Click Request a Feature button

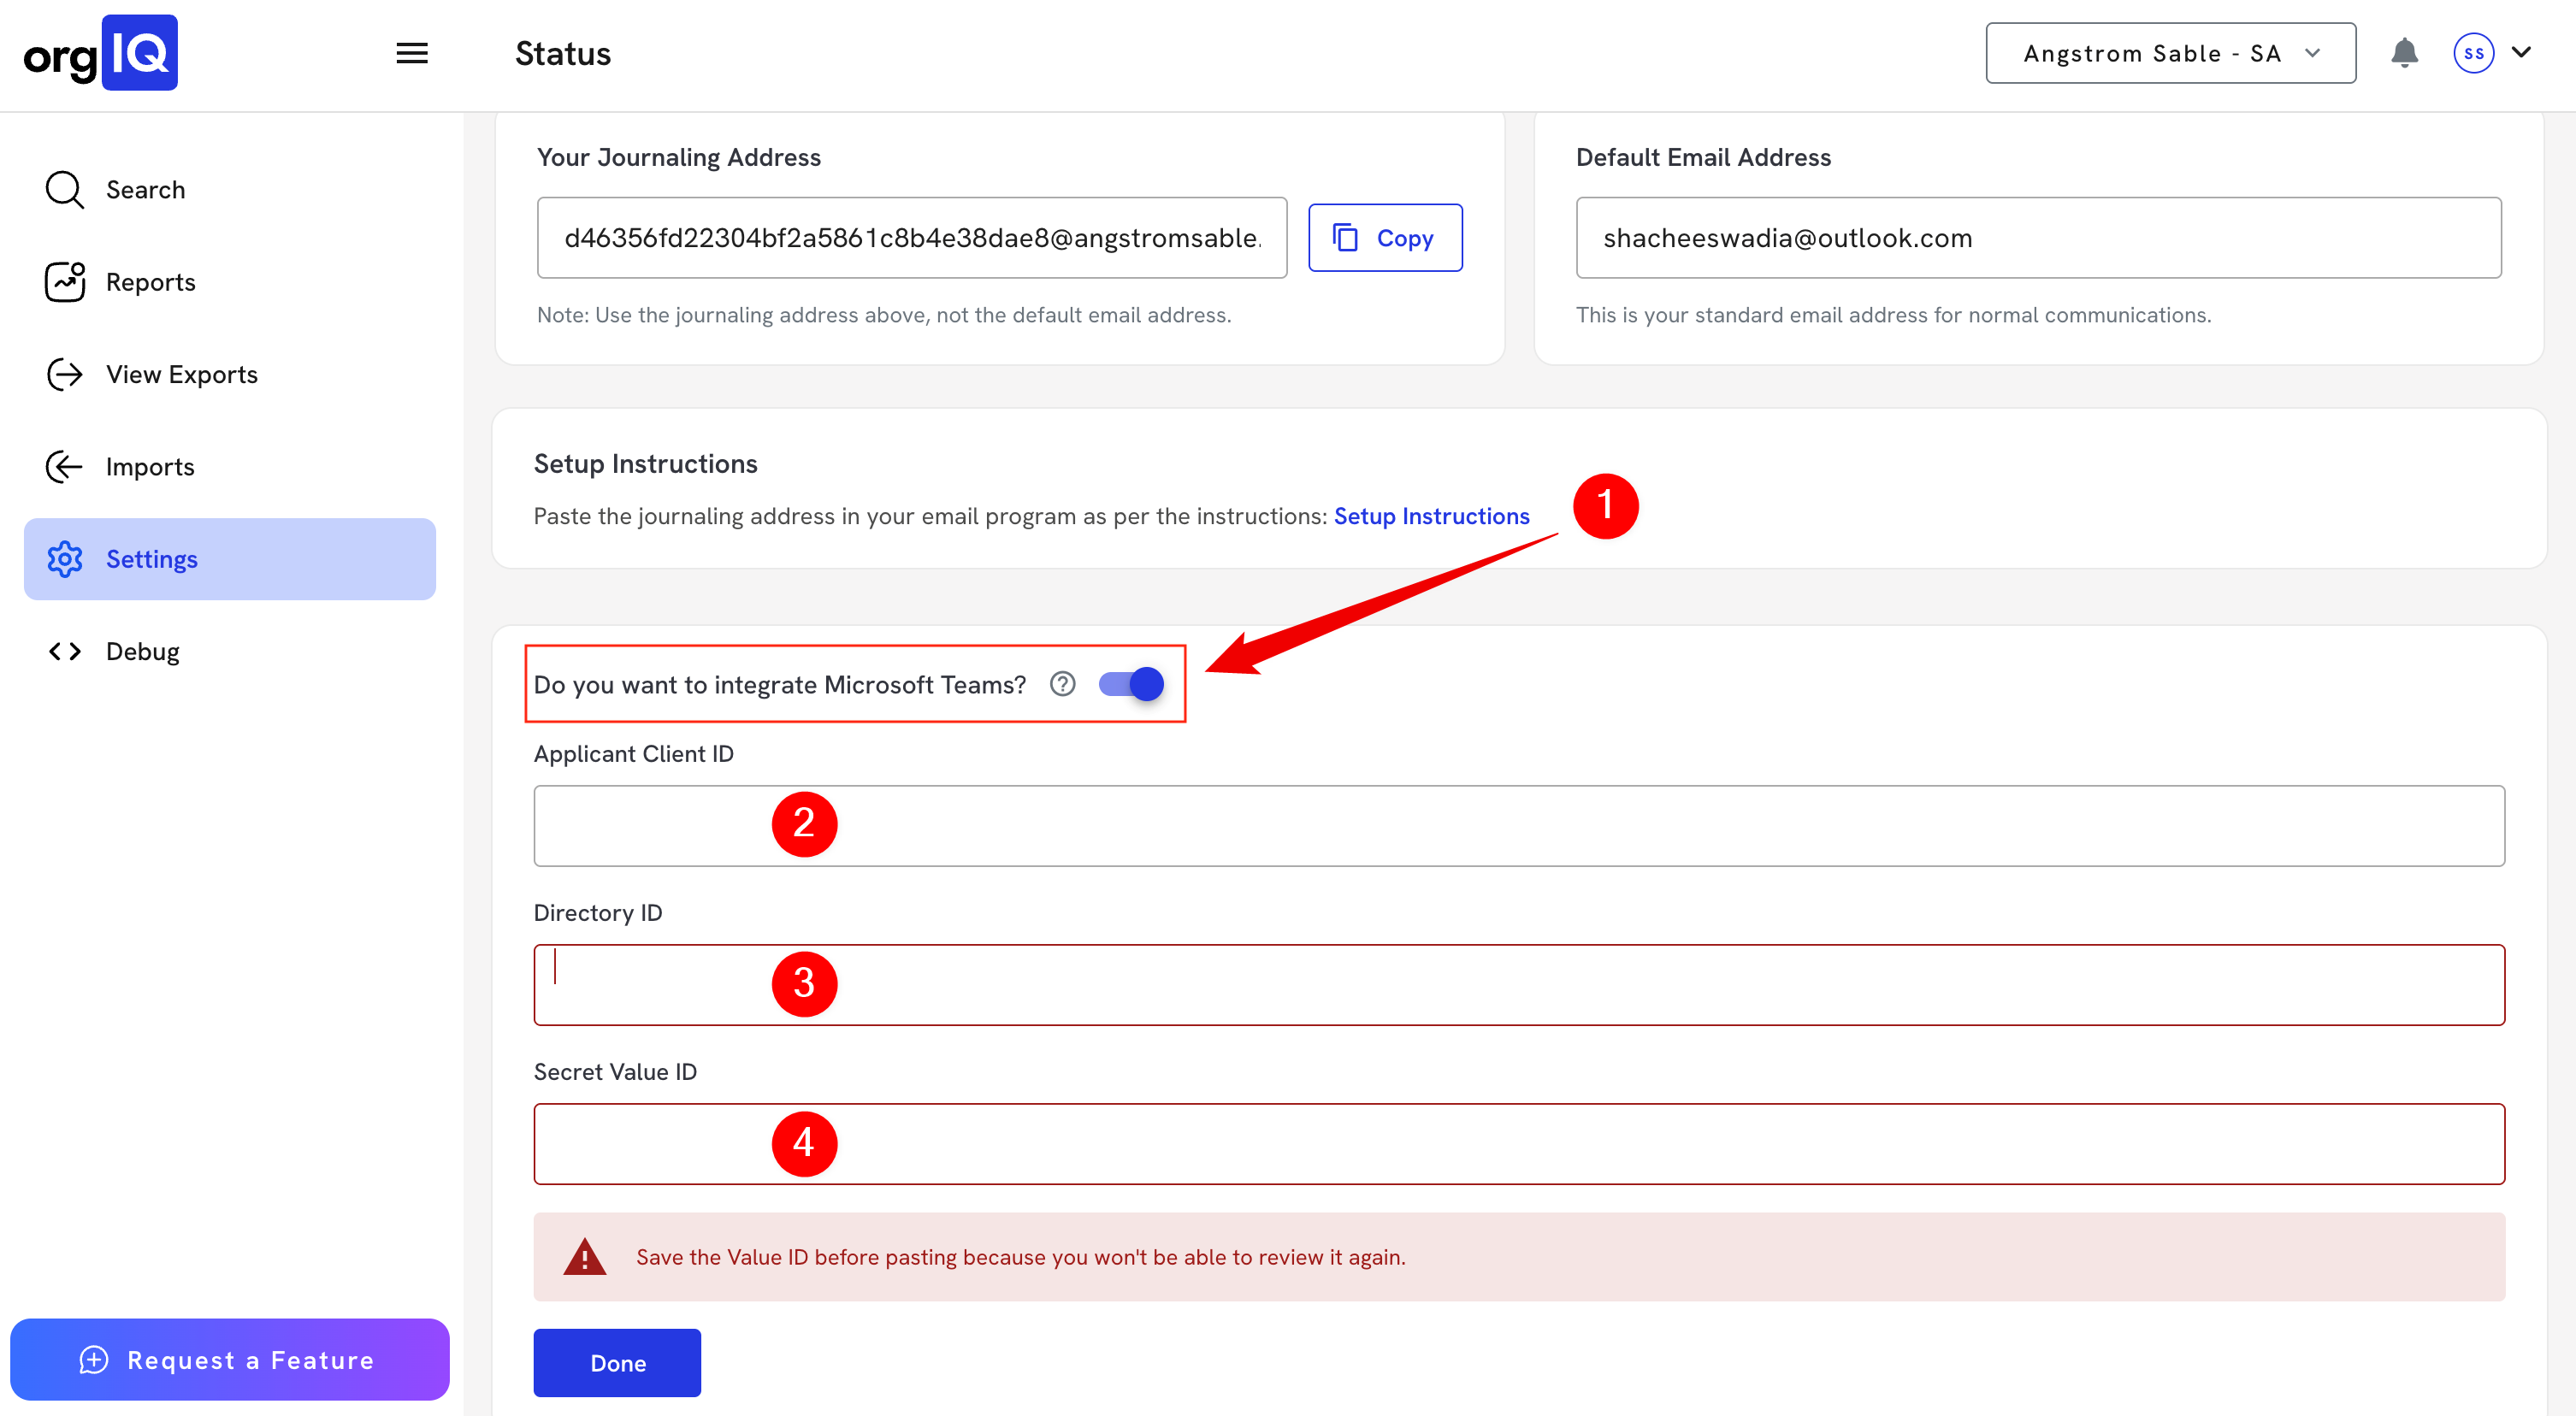pos(230,1360)
